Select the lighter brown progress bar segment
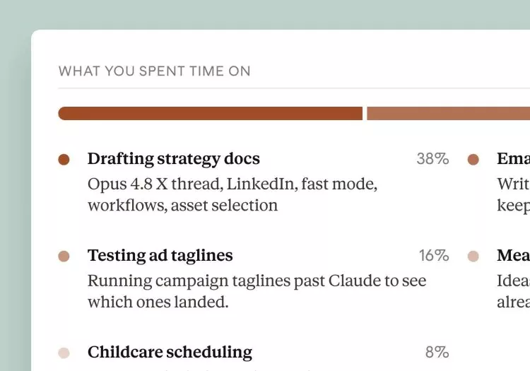 click(449, 114)
